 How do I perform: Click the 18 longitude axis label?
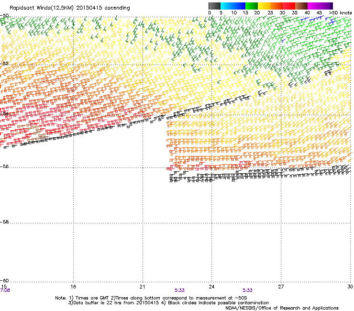pos(73,287)
